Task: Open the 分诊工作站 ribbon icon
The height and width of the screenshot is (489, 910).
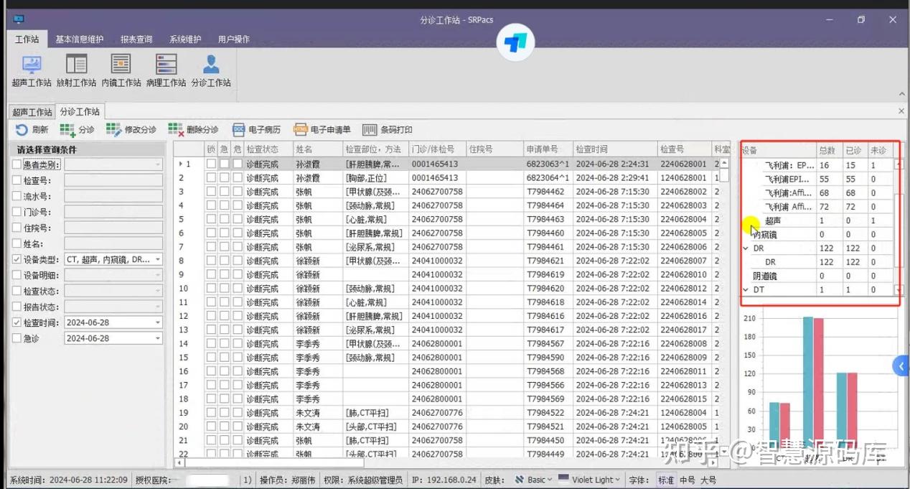Action: coord(211,71)
